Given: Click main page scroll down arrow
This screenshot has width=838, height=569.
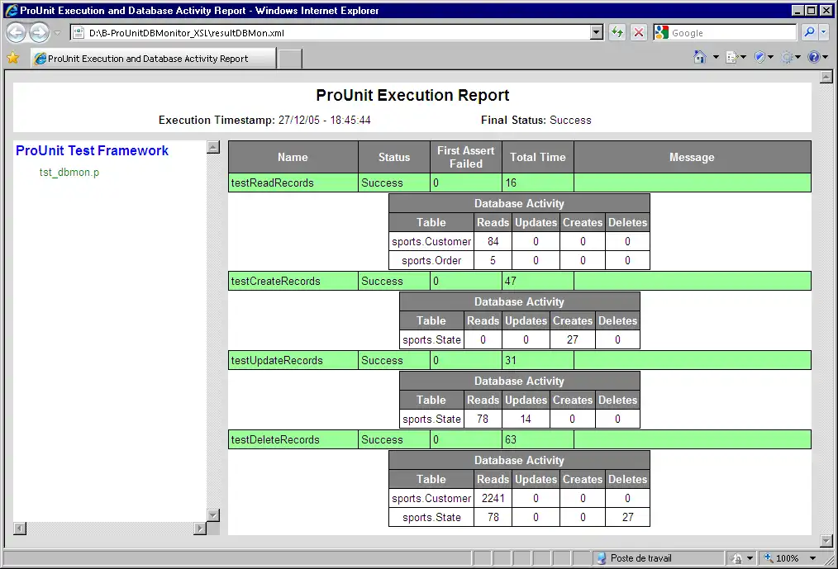Looking at the screenshot, I should tap(826, 541).
